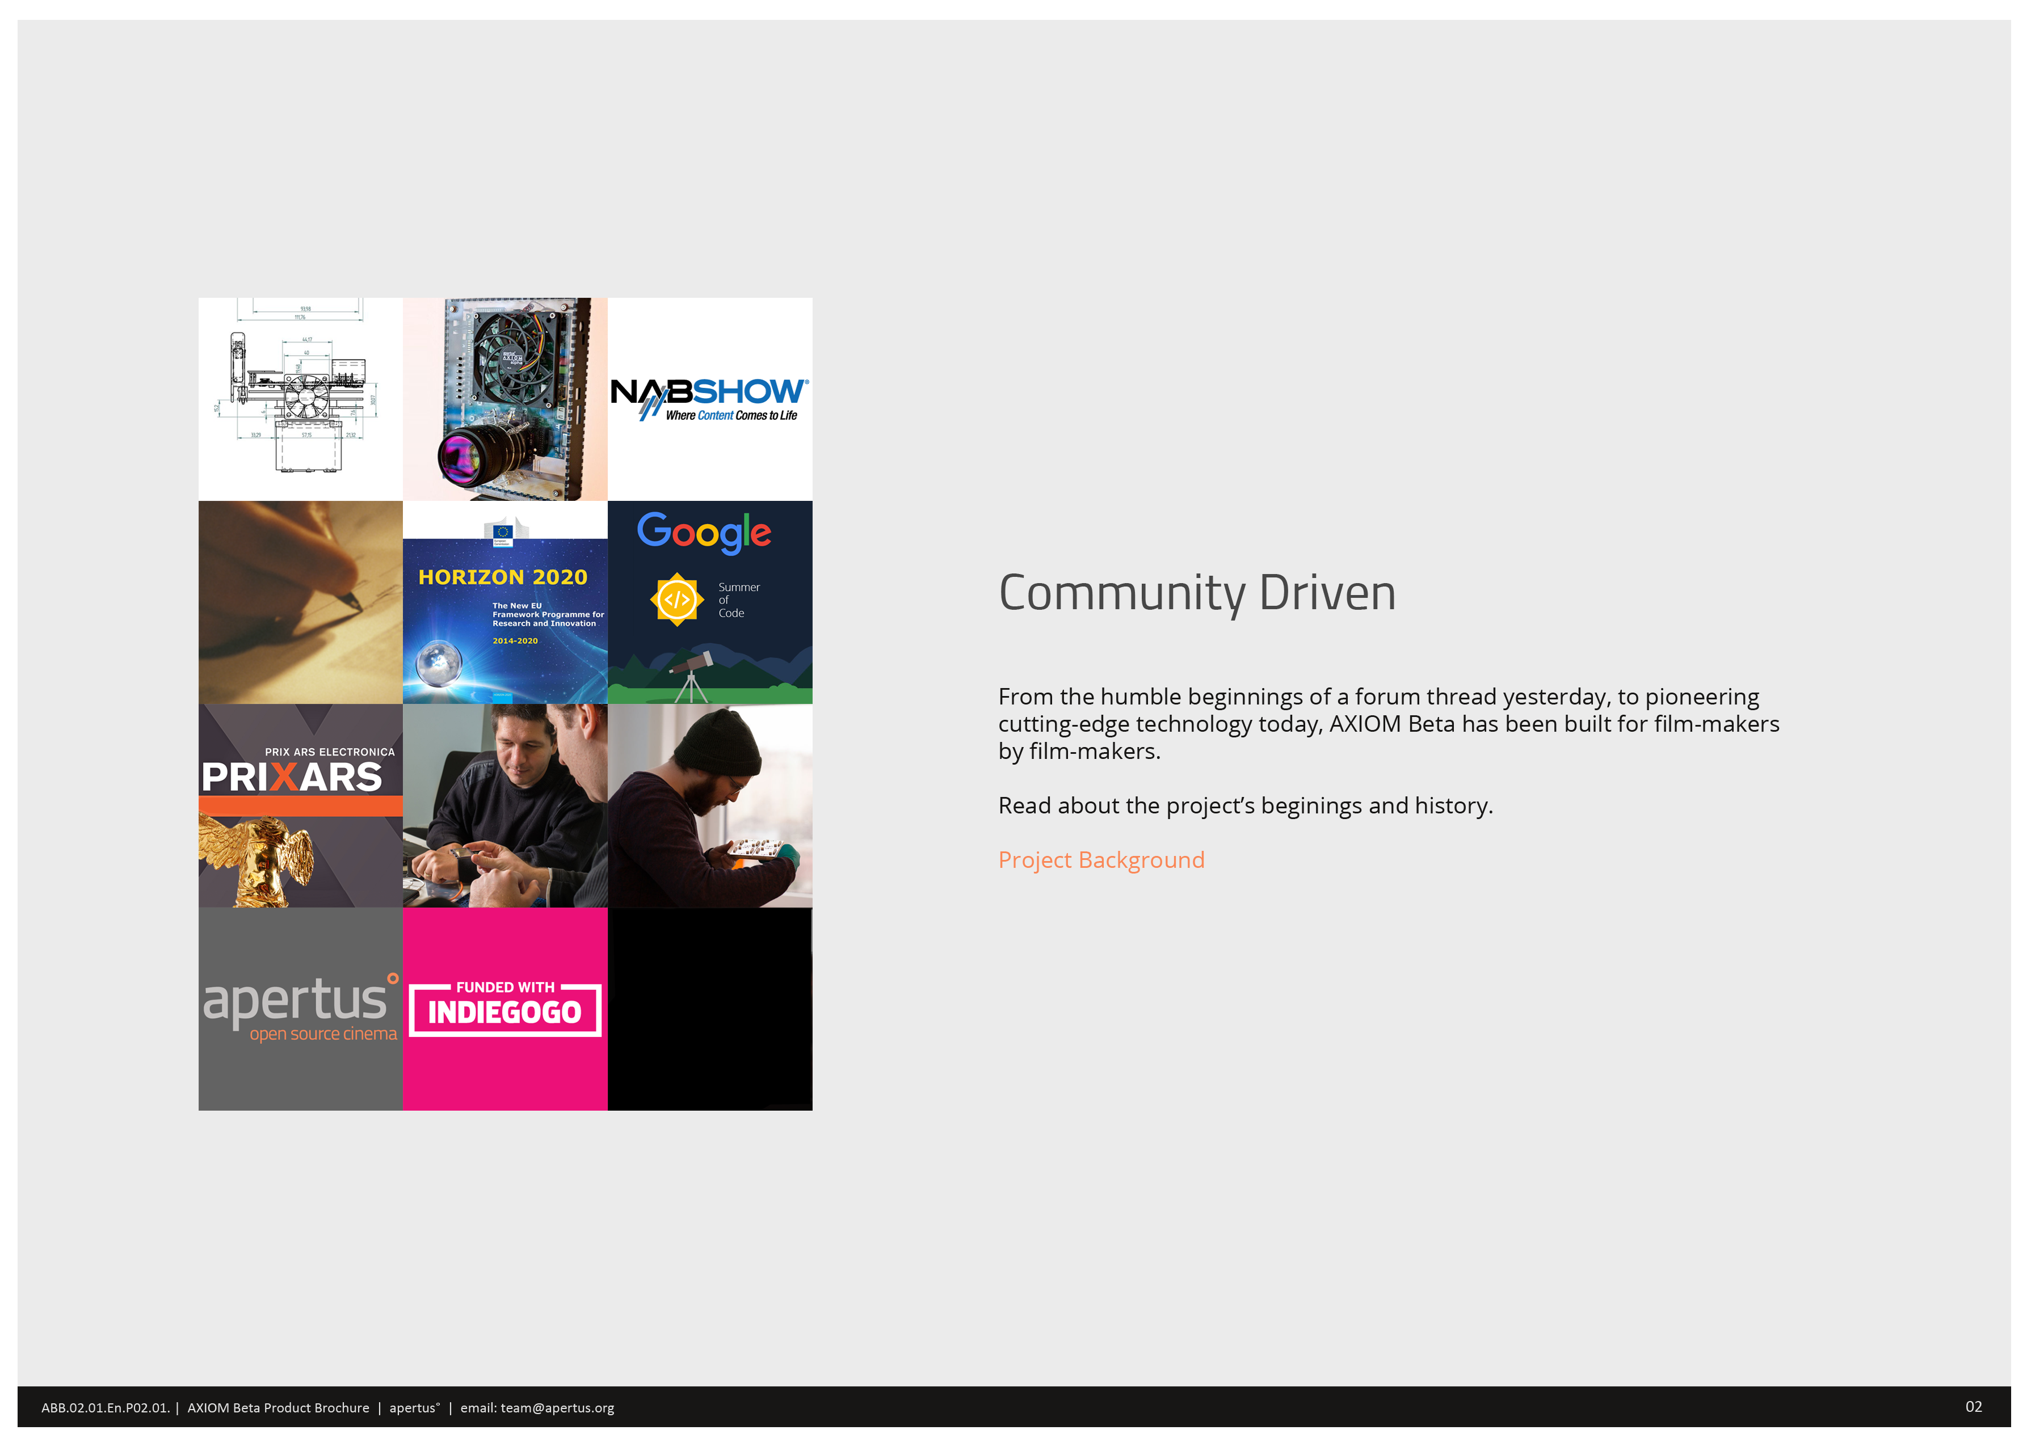Click the apertus° text in footer
Screen dimensions: 2031x1447
(x=414, y=1408)
